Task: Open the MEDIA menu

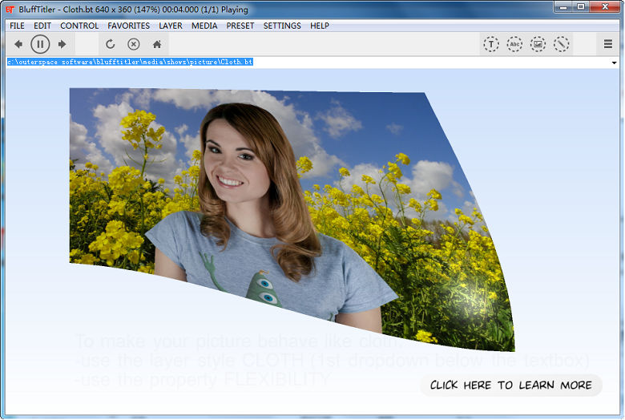Action: [204, 26]
